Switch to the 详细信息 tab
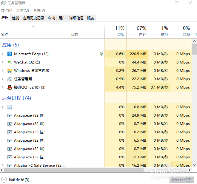Screen dimensions: 197x184 (x=76, y=18)
